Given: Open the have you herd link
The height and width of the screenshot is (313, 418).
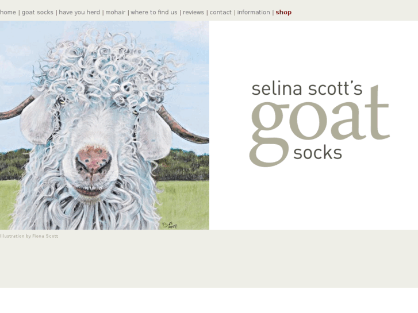Looking at the screenshot, I should pos(79,13).
